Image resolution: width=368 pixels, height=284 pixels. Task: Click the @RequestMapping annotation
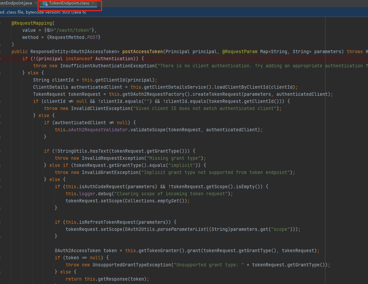pyautogui.click(x=32, y=23)
